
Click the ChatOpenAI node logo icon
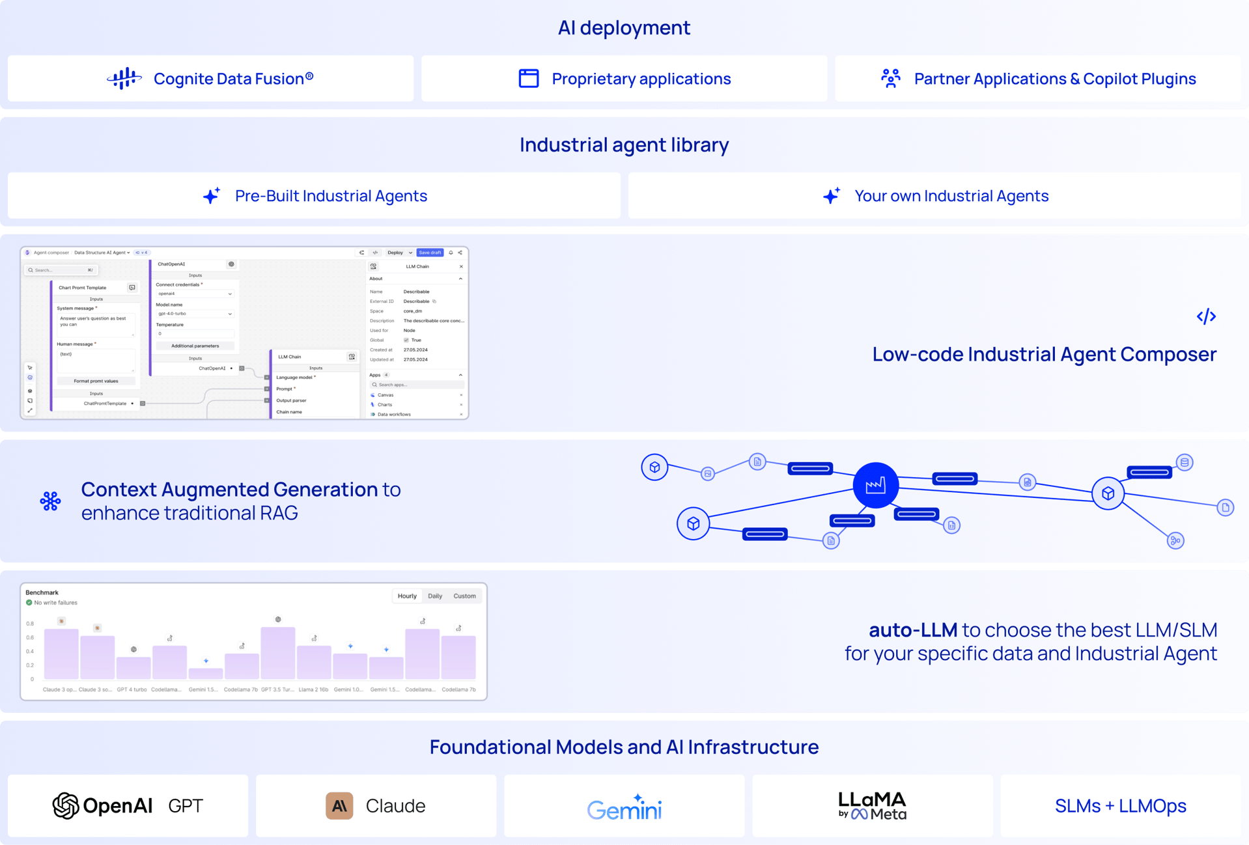(x=231, y=264)
